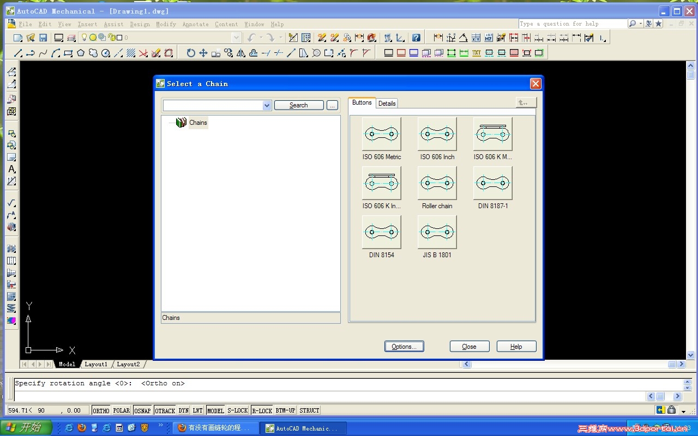Toggle ORTHO mode in status bar
The width and height of the screenshot is (698, 436).
pyautogui.click(x=101, y=410)
